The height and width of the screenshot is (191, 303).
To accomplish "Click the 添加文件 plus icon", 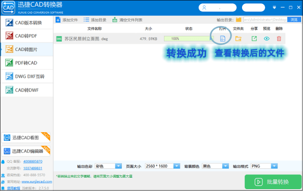I will (x=58, y=20).
